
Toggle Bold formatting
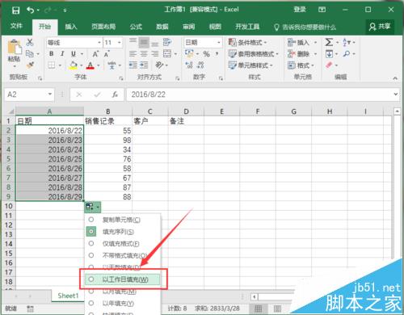[51, 53]
